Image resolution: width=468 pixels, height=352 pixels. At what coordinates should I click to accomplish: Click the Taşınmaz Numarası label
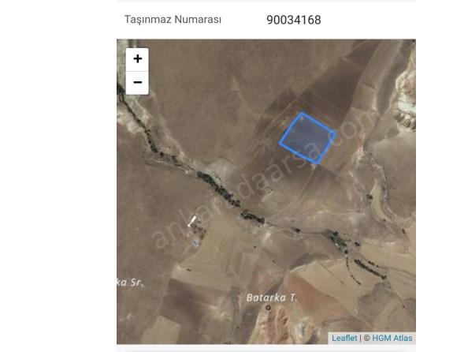(173, 20)
